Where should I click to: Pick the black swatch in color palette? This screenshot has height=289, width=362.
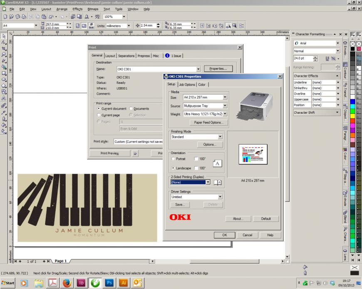(352, 49)
